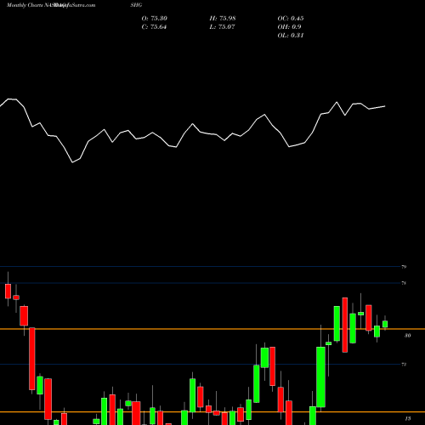Viewport: 425px width, 425px height.
Task: Click the Monthly Charts title text
Action: [25, 5]
